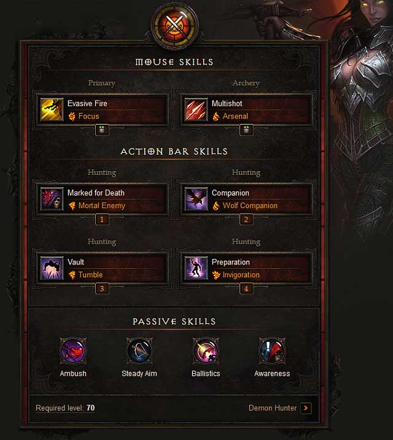Click the Evasive Fire skill icon
This screenshot has height=440, width=393.
(52, 109)
